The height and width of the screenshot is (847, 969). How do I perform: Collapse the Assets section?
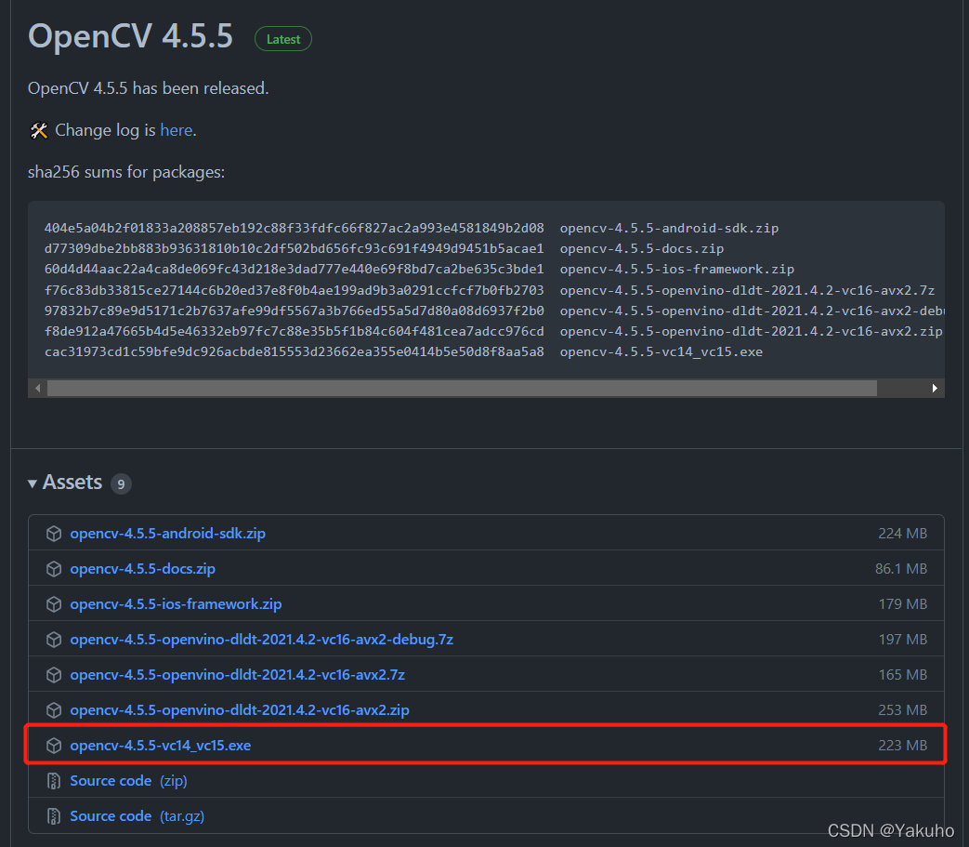point(33,483)
